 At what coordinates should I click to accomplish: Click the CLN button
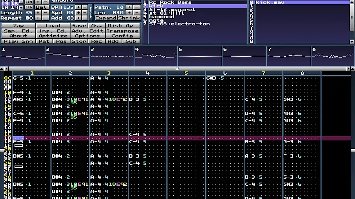coord(29,7)
